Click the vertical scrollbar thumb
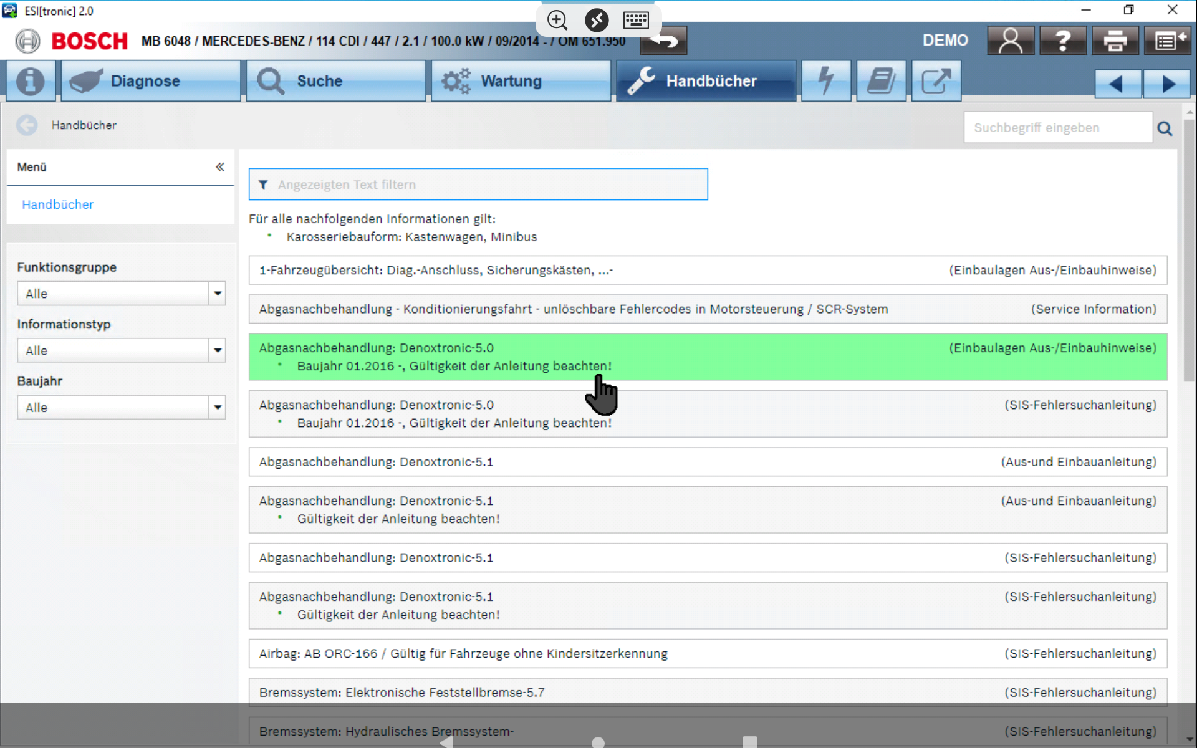1197x748 pixels. pos(1189,249)
